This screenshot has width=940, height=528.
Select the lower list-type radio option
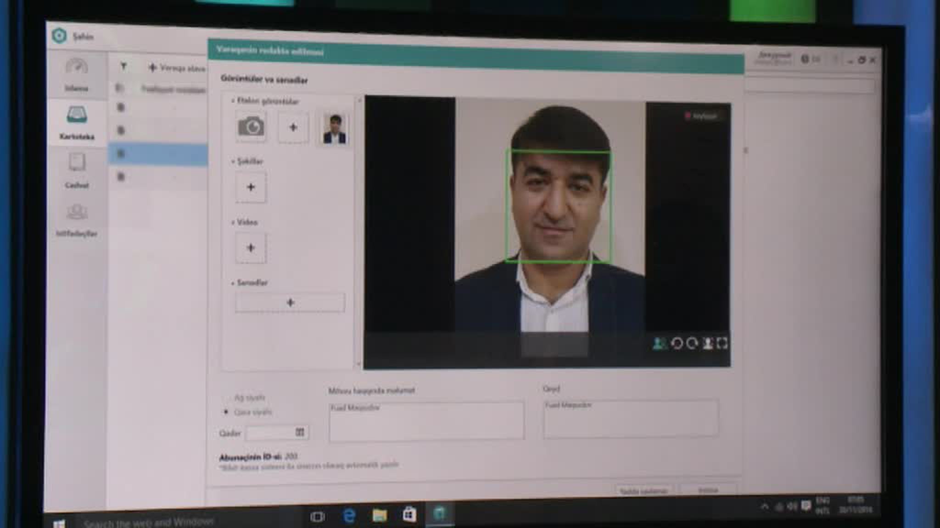tap(226, 412)
